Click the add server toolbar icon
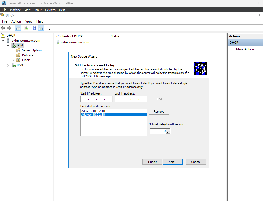The height and width of the screenshot is (201, 263). (49, 28)
